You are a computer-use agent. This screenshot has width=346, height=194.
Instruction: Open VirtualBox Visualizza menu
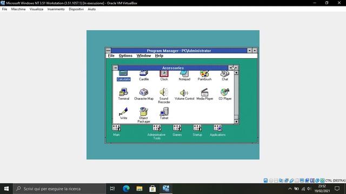point(36,9)
